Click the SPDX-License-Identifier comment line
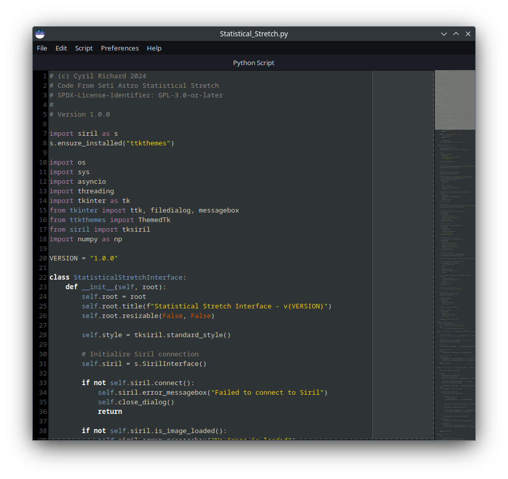 pyautogui.click(x=136, y=95)
